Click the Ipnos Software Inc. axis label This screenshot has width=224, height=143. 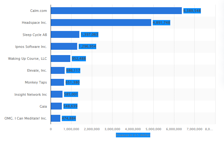coord(31,47)
